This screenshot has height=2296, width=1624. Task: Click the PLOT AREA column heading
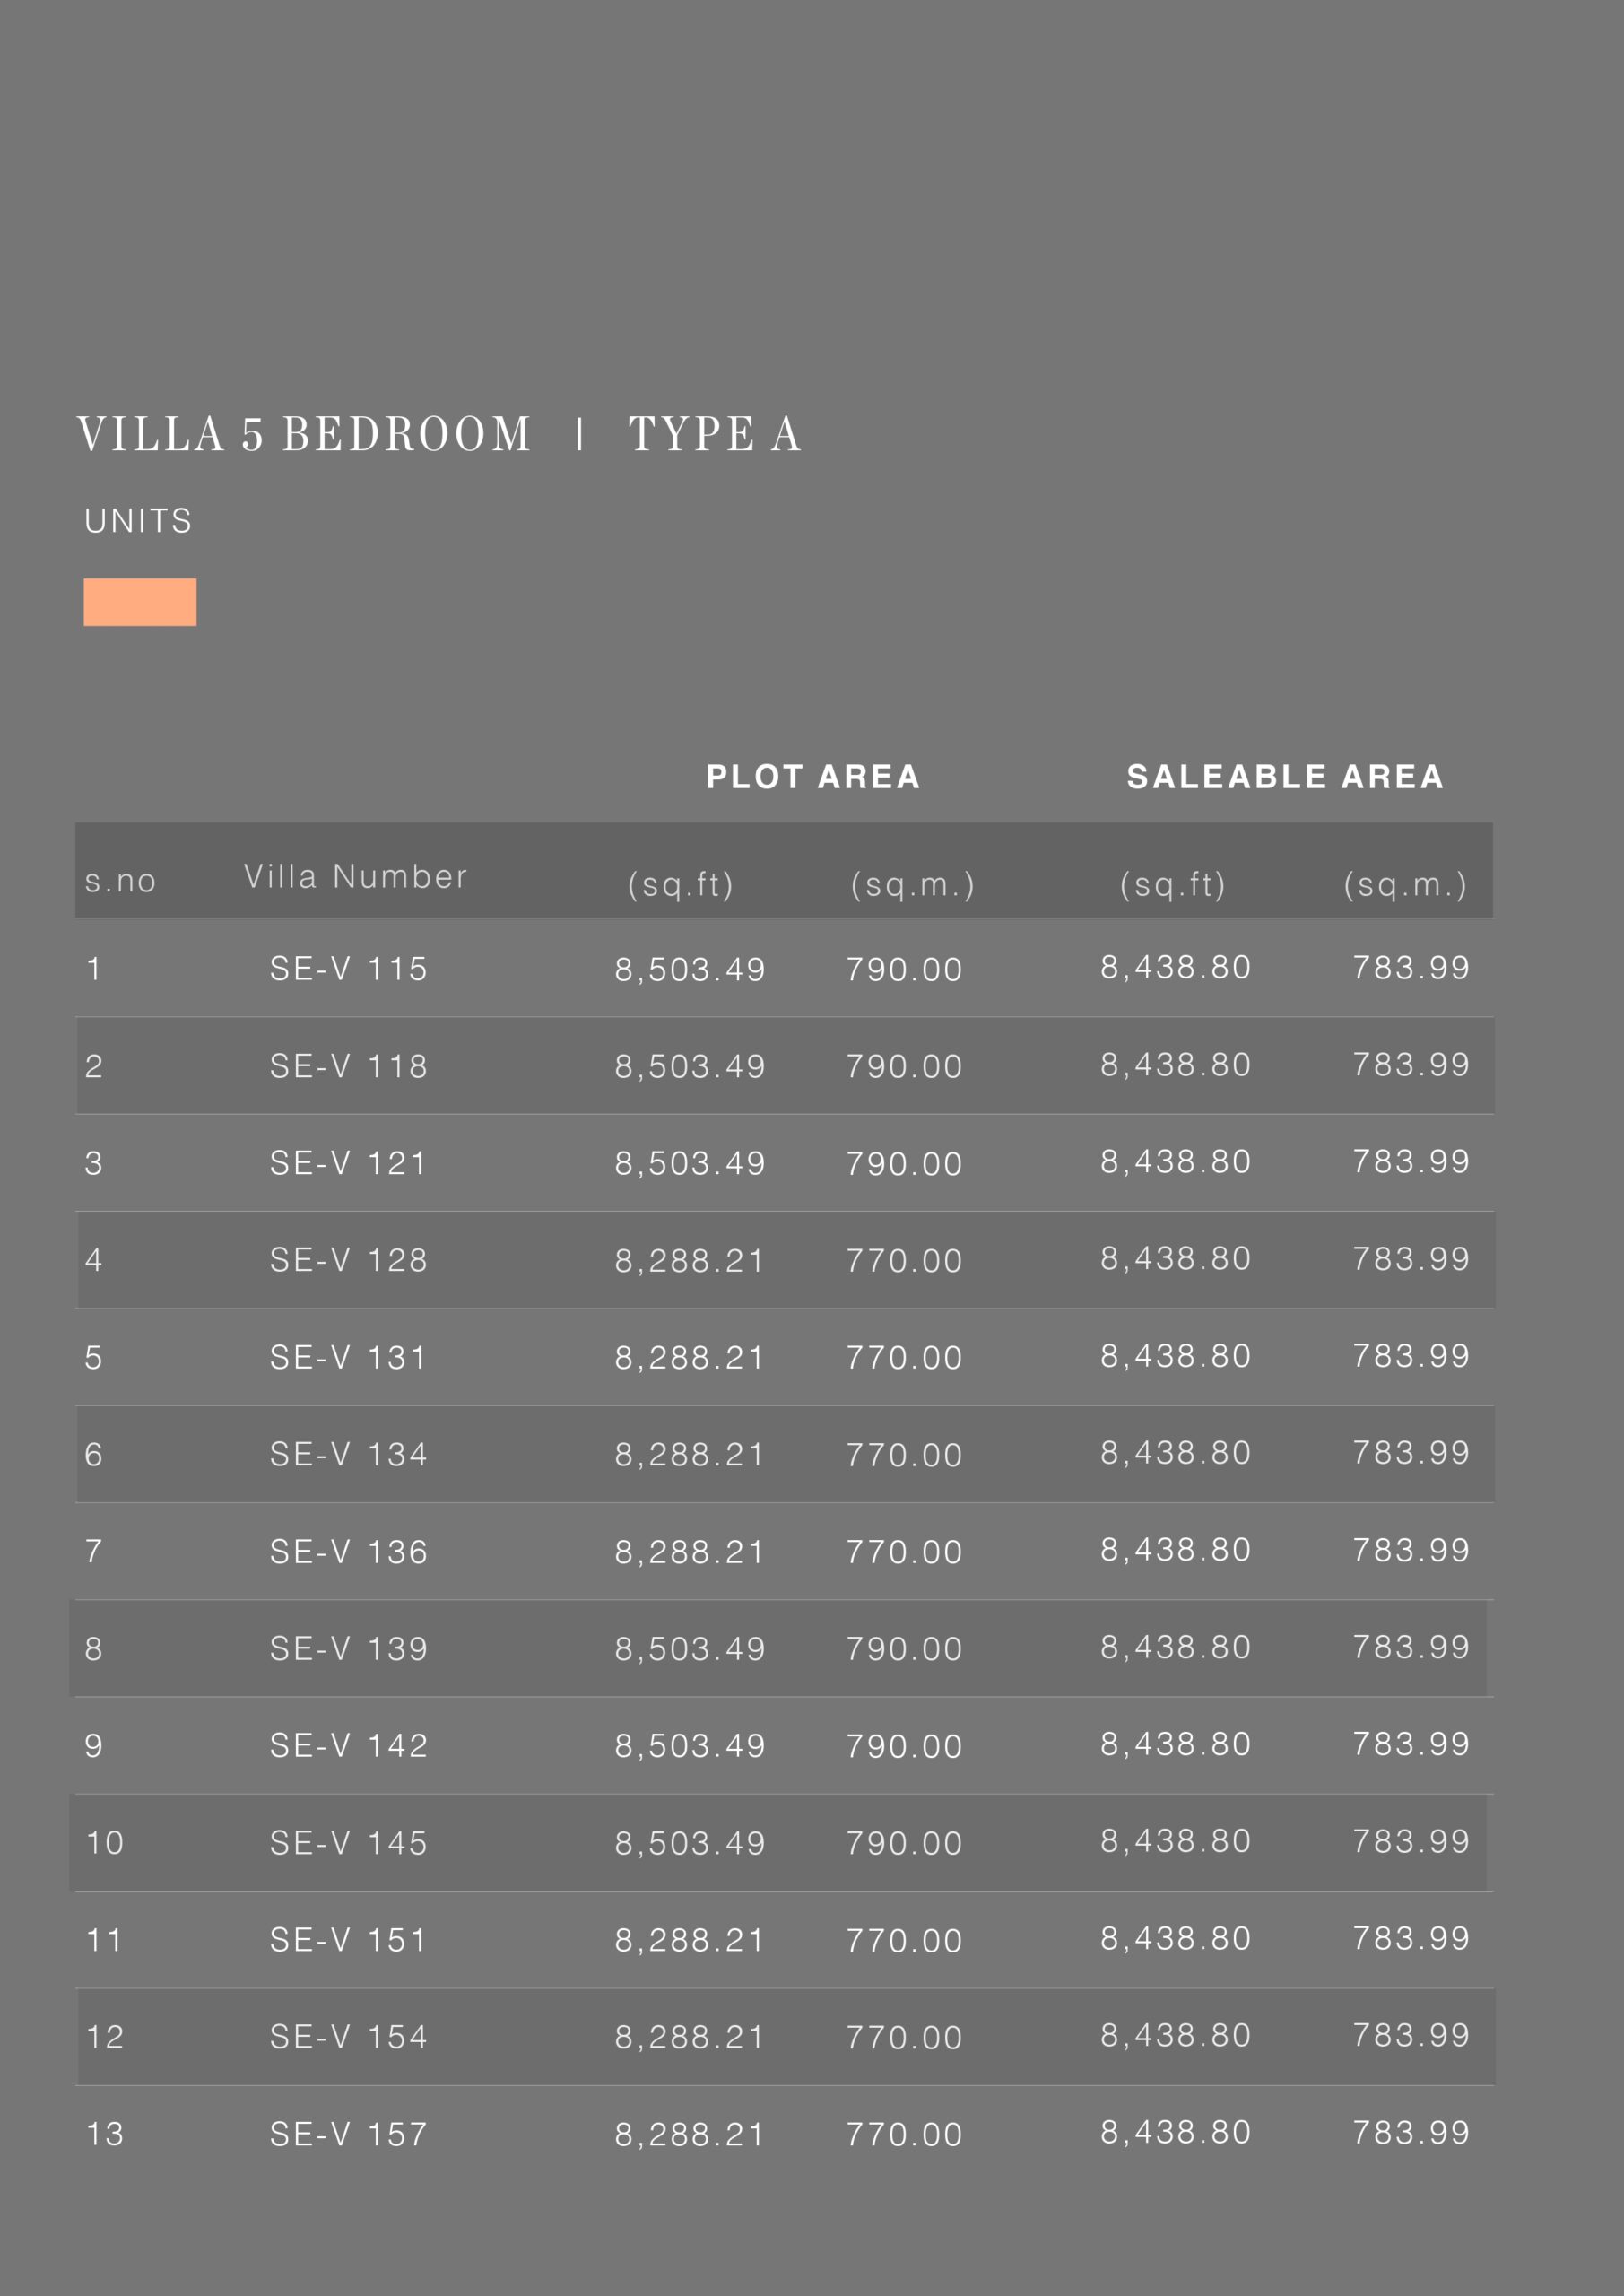click(813, 776)
